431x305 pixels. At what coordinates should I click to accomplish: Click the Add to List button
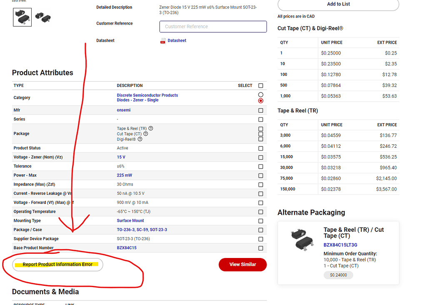click(338, 4)
